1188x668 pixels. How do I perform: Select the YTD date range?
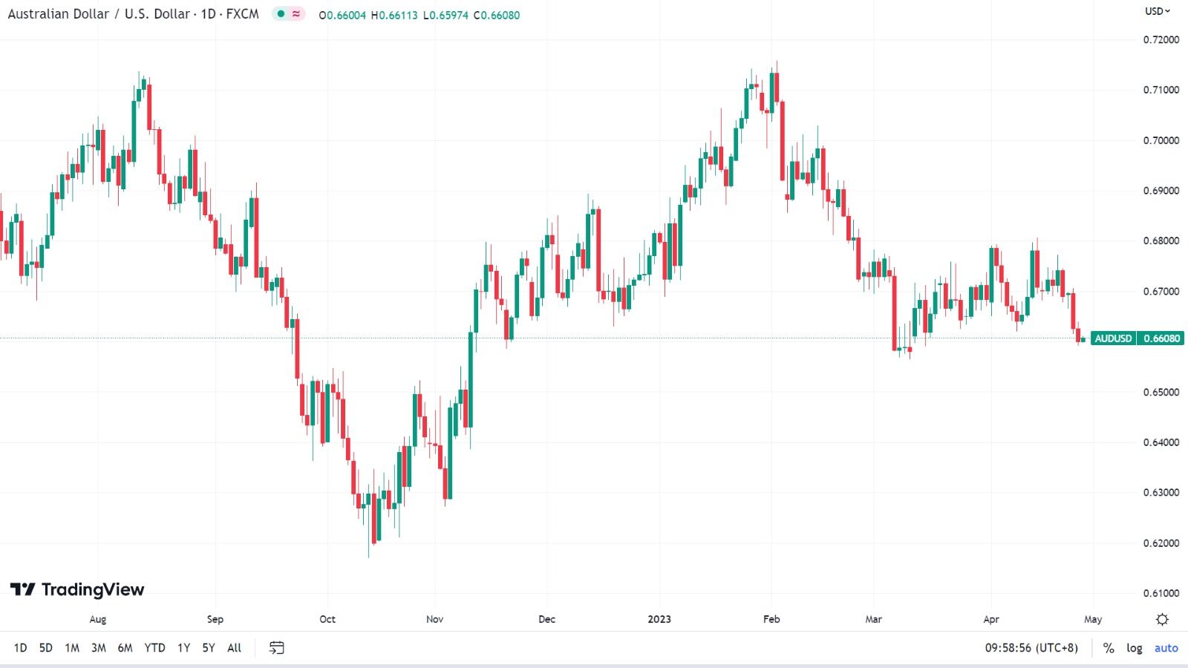154,648
